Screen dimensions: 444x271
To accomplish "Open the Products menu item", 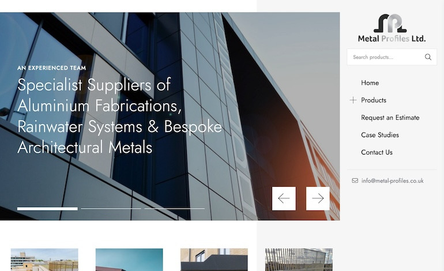I will (374, 100).
